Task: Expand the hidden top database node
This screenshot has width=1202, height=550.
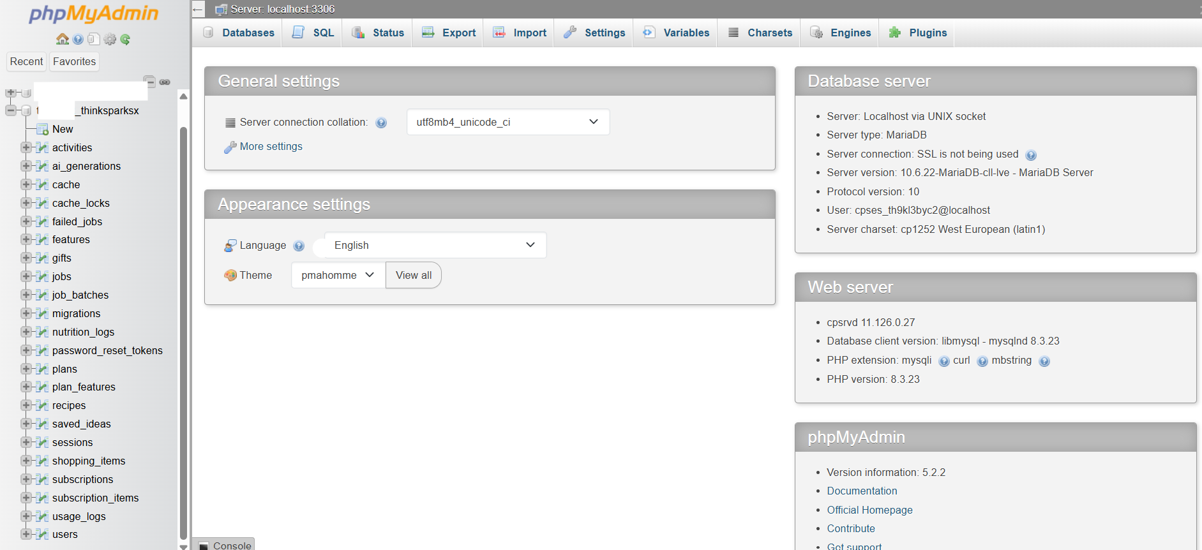Action: tap(11, 93)
